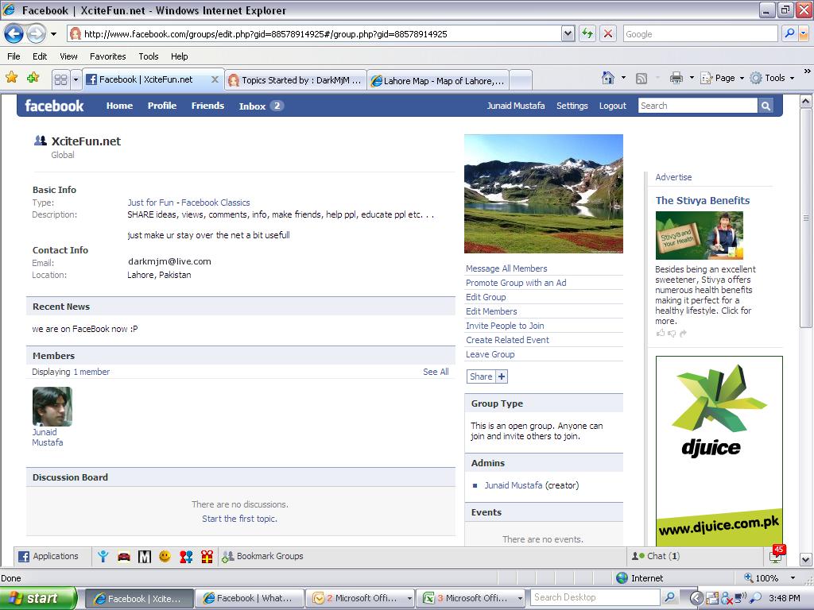Click Junaid Mustafa member profile picture
Viewport: 814px width, 610px height.
(x=52, y=406)
